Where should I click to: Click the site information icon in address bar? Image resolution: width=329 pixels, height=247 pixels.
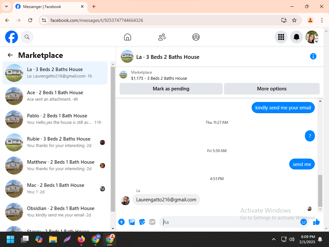coord(44,20)
